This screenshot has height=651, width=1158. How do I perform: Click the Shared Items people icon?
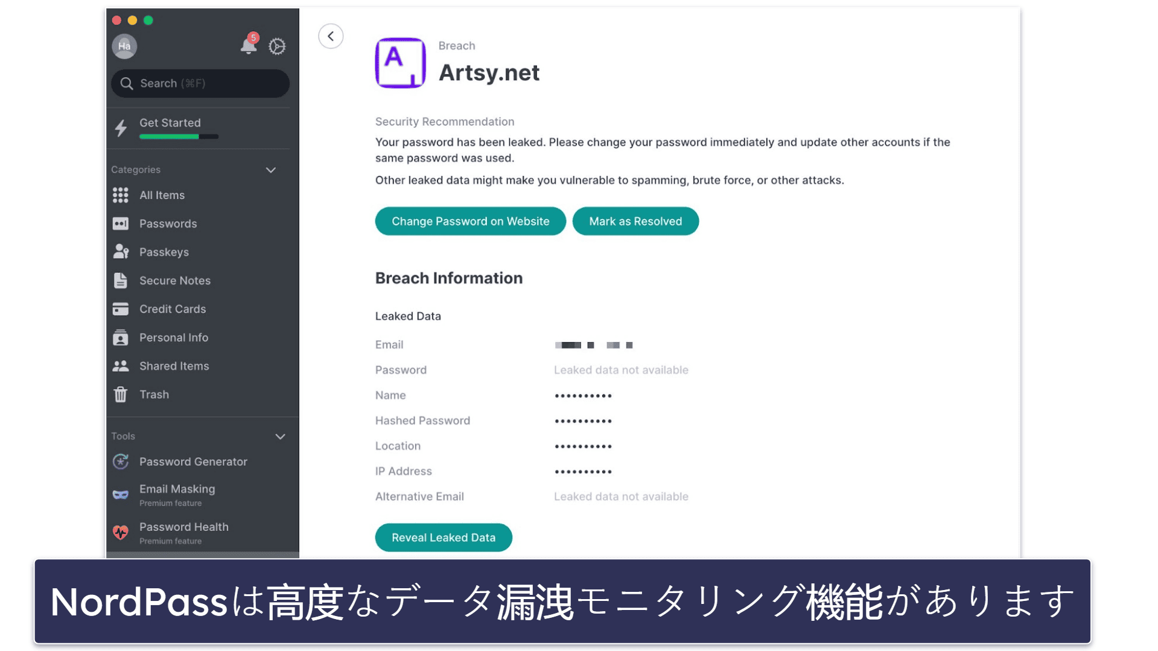point(121,366)
